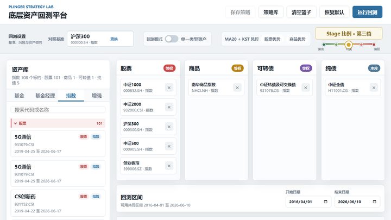Select the fourth light-red stop on Stage slider
Screen dimensions: 391x220
(361, 45)
